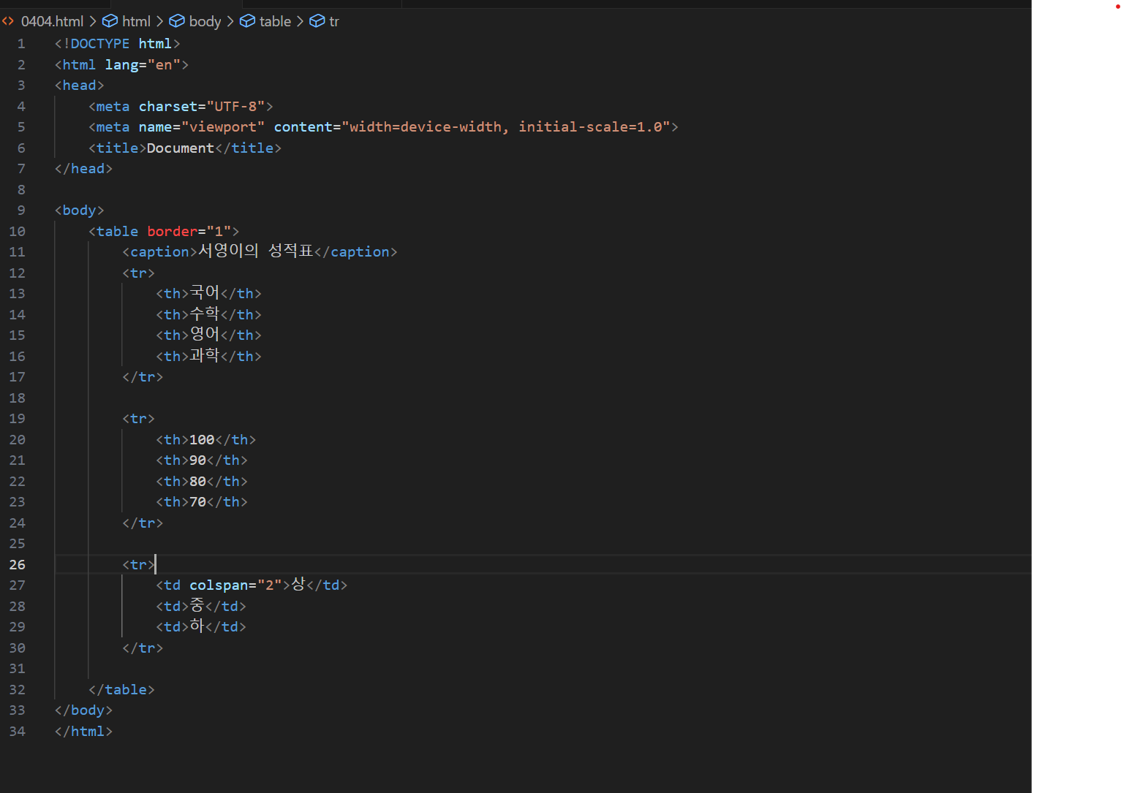Click the closing head tag on line 7

tap(84, 169)
